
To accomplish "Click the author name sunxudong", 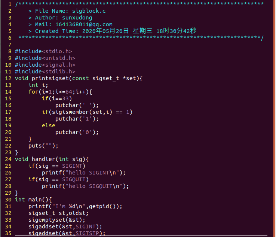I will pos(77,18).
